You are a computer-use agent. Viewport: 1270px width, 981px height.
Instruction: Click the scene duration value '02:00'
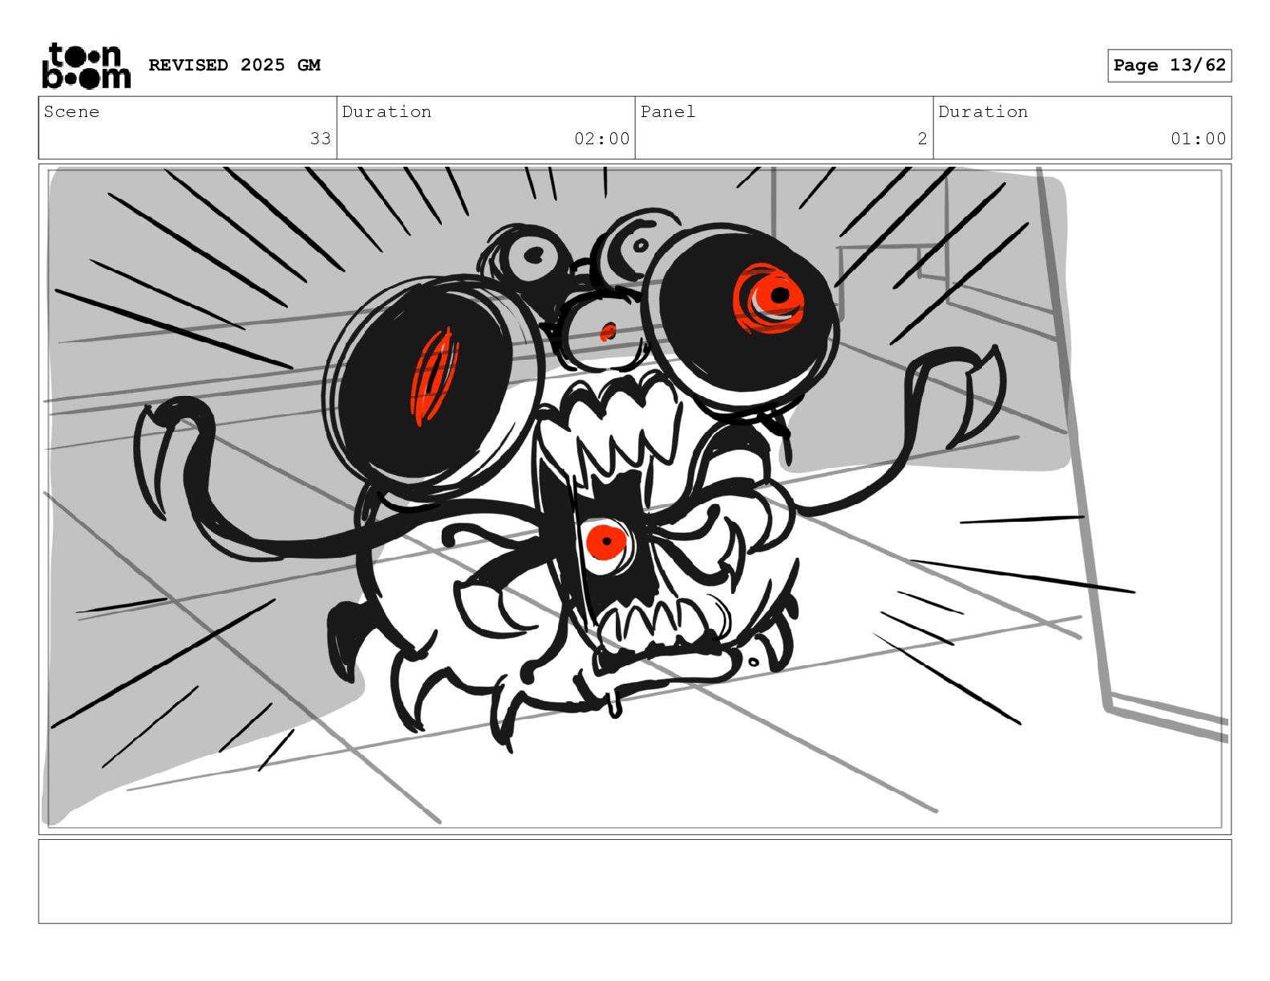[601, 139]
